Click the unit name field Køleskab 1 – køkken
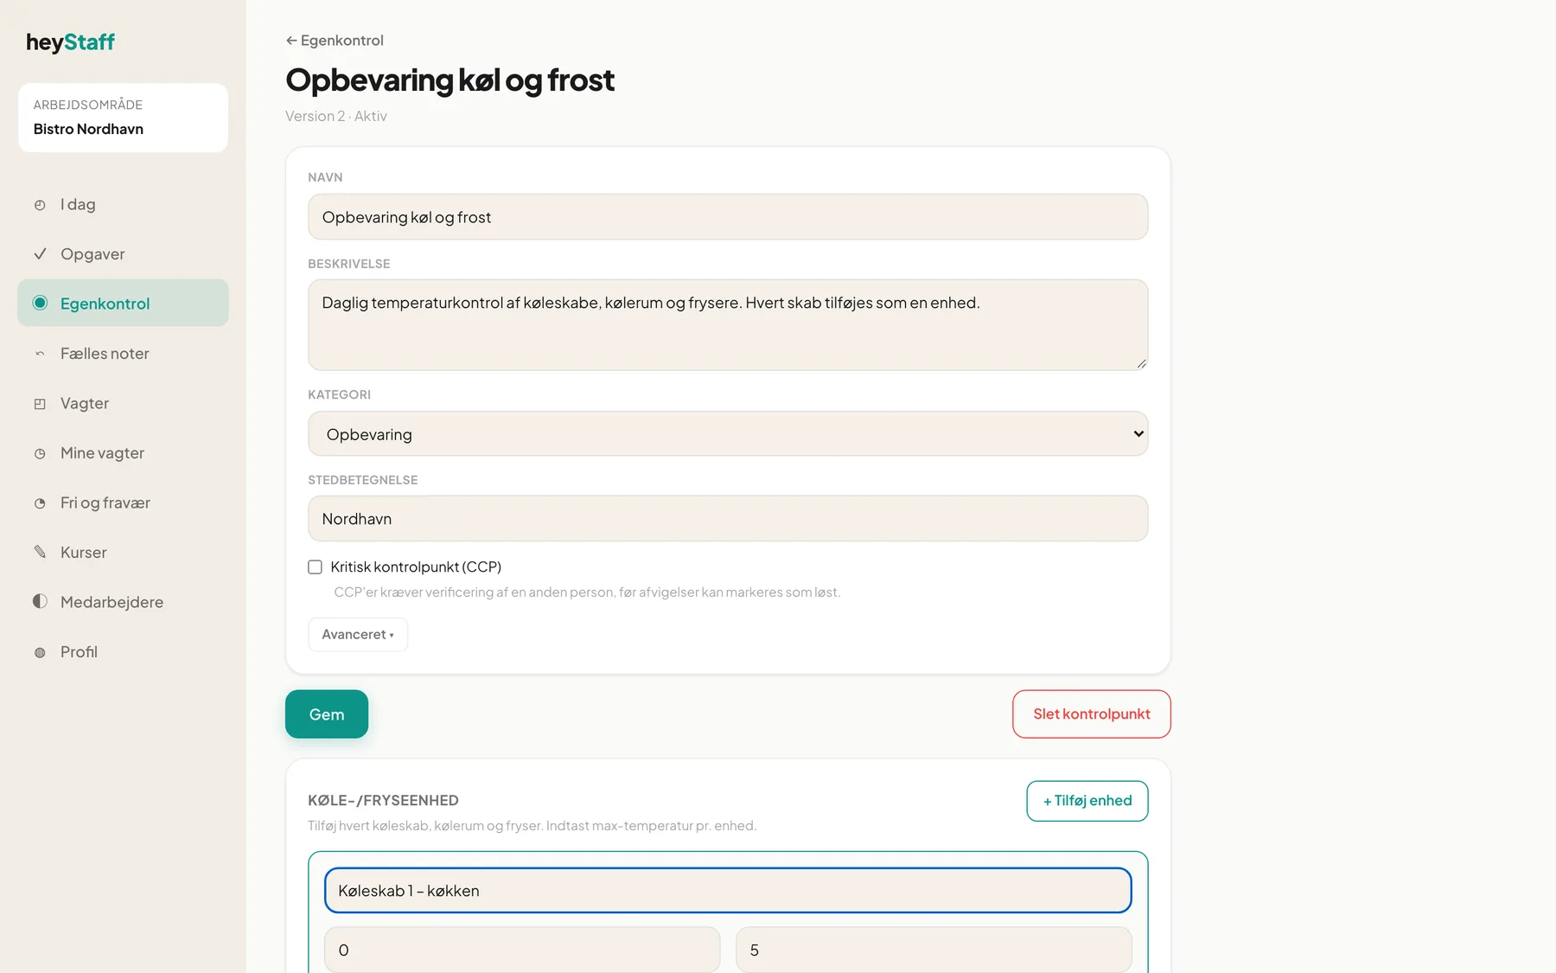 (x=728, y=891)
